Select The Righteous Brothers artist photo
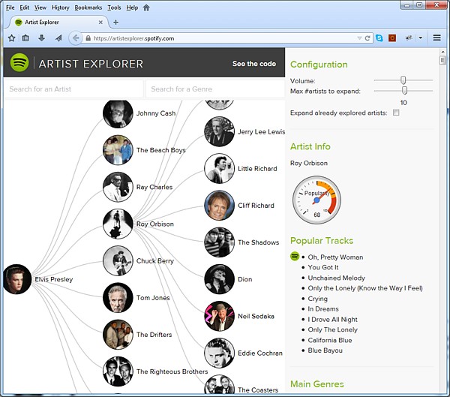This screenshot has width=450, height=397. 118,371
